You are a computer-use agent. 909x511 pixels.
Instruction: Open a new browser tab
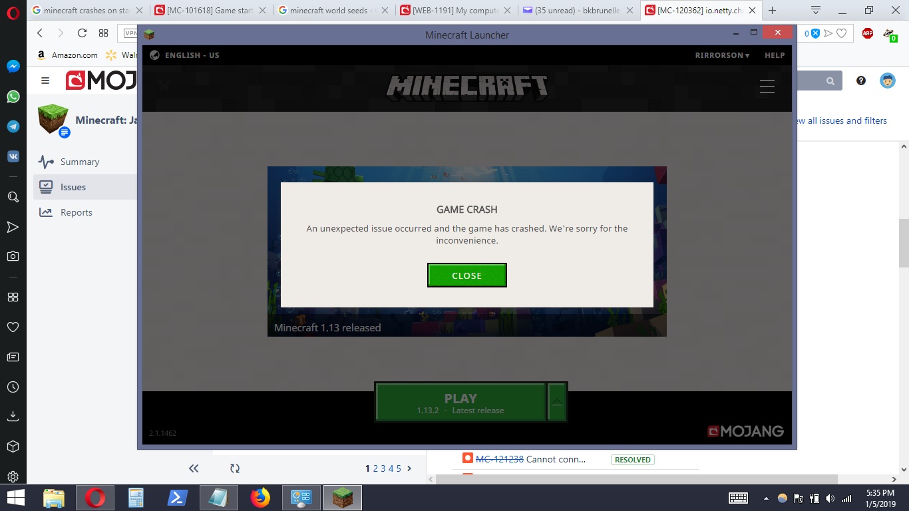(x=773, y=11)
